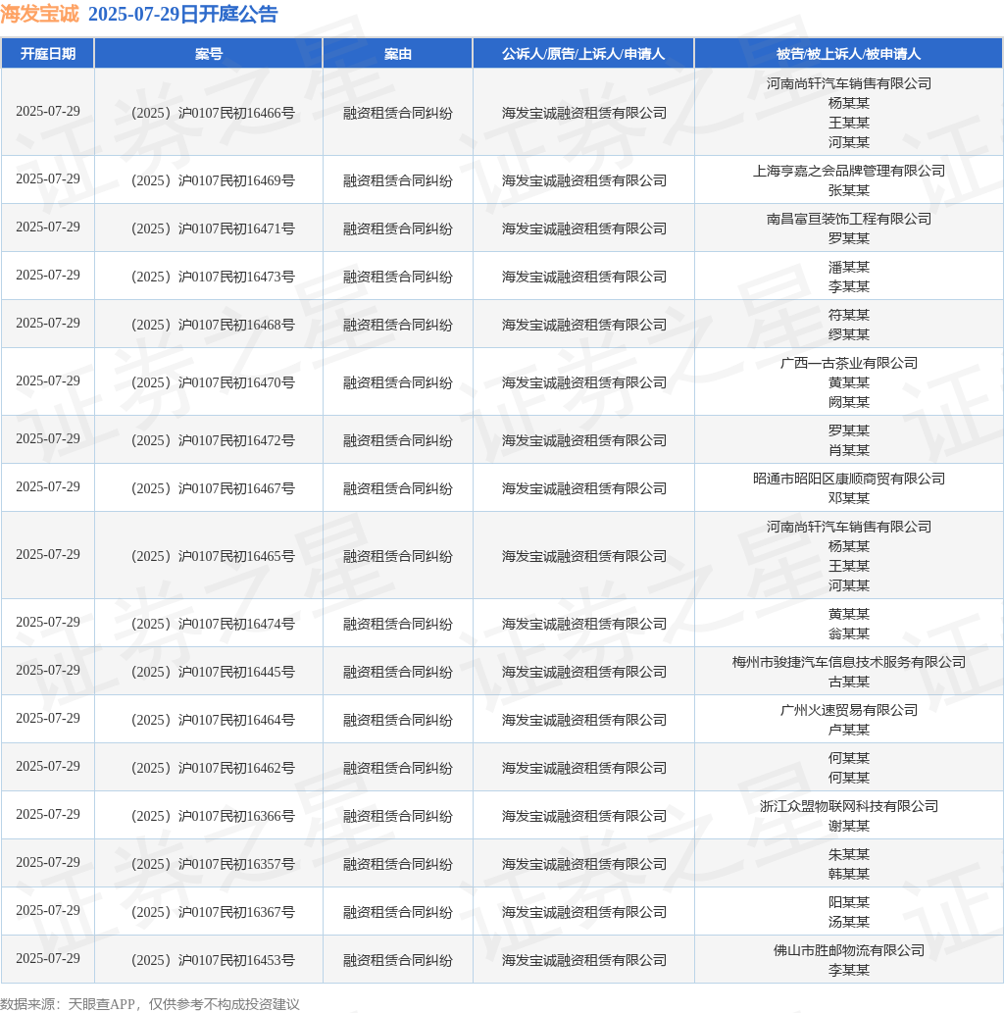This screenshot has height=1013, width=1004.
Task: Select defendant 南昌富亘装饰工程有限公司
Action: 848,219
